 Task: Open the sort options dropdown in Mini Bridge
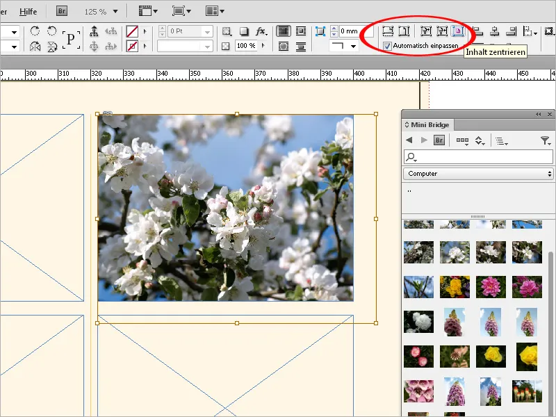[x=501, y=139]
